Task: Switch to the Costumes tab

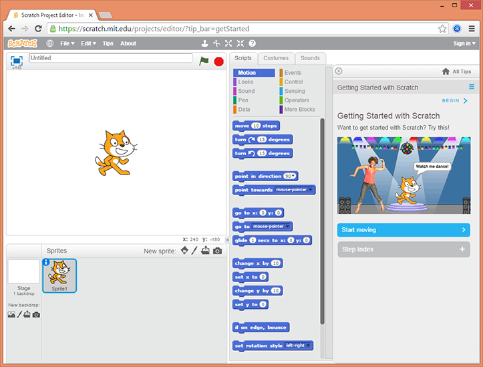Action: 276,58
